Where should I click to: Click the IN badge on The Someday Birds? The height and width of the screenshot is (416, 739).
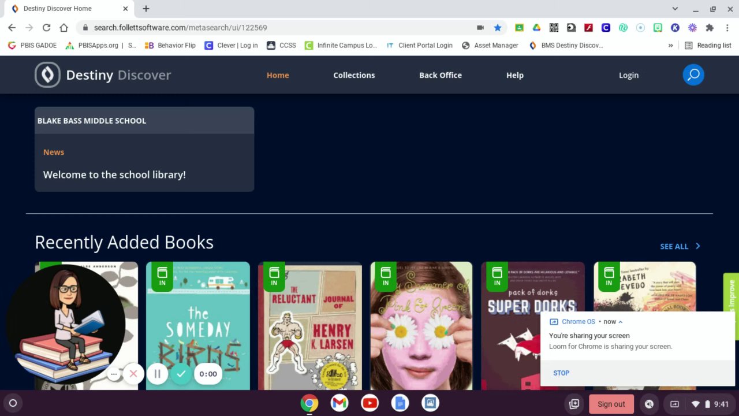[162, 276]
